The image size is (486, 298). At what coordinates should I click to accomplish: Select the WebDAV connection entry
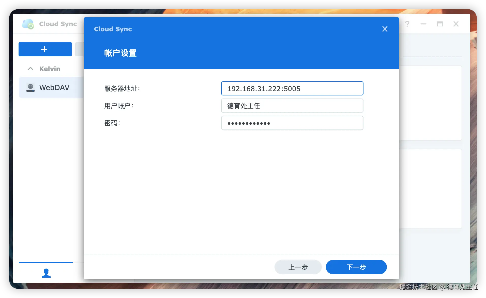click(x=51, y=88)
